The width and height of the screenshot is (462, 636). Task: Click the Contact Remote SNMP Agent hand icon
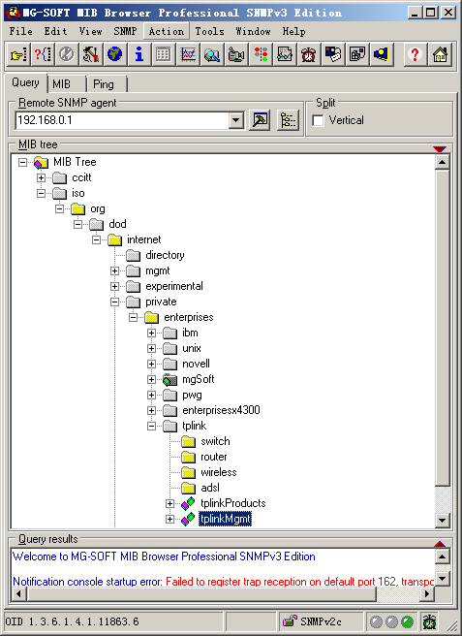(18, 54)
